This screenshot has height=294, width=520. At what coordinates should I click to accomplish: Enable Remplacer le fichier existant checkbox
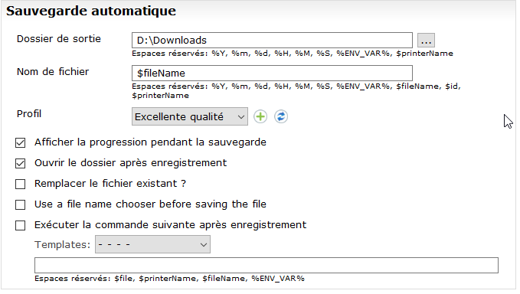(20, 184)
